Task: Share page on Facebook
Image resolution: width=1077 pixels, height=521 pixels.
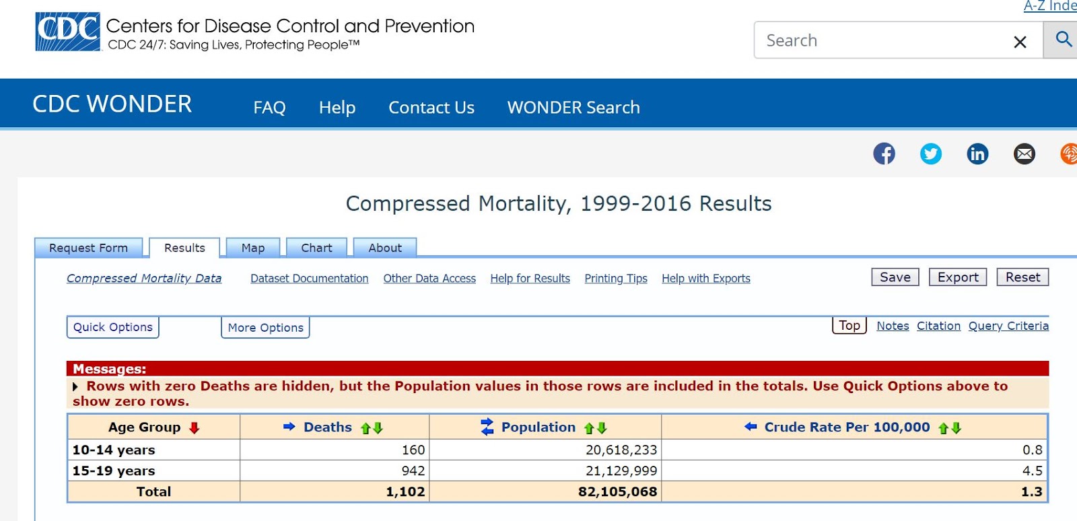Action: (884, 154)
